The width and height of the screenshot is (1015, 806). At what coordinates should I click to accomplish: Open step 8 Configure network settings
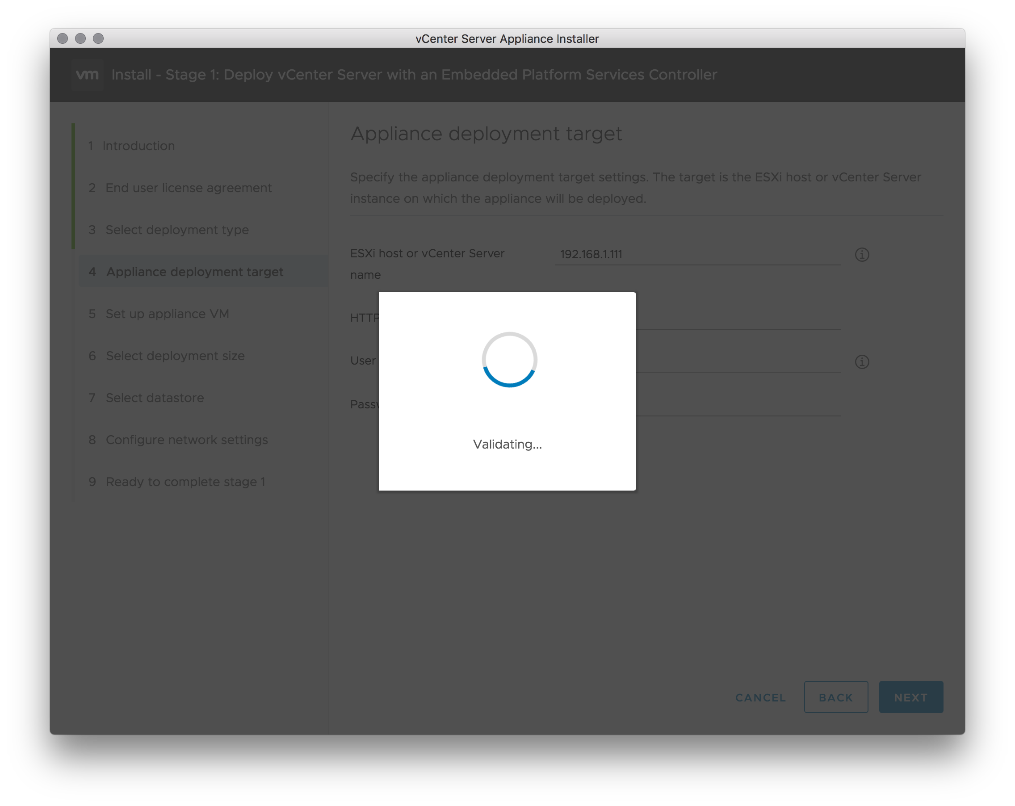pyautogui.click(x=179, y=440)
